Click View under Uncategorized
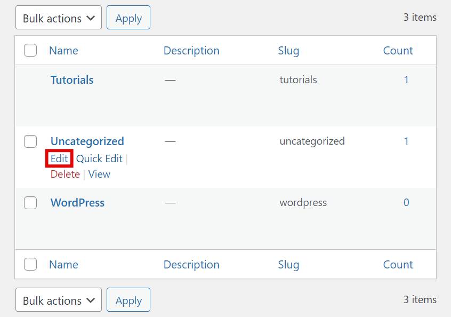The image size is (451, 317). coord(99,174)
